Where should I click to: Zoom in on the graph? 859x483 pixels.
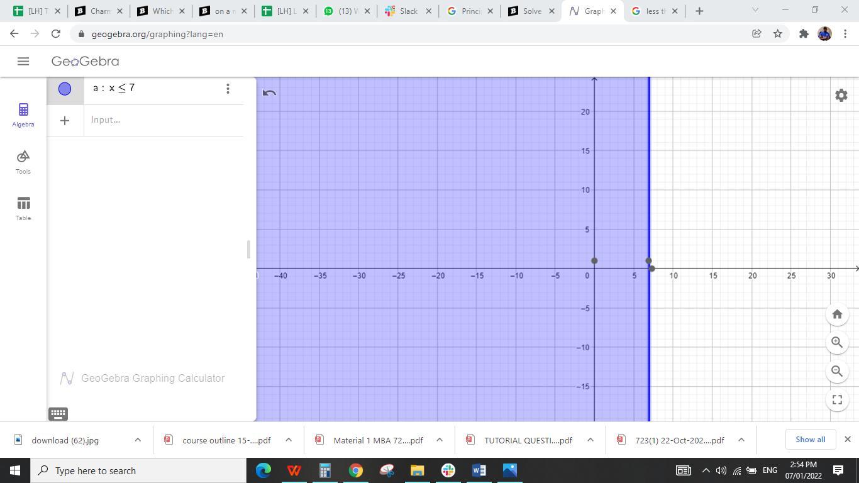pos(837,342)
